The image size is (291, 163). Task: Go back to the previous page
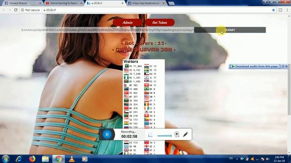[4, 10]
